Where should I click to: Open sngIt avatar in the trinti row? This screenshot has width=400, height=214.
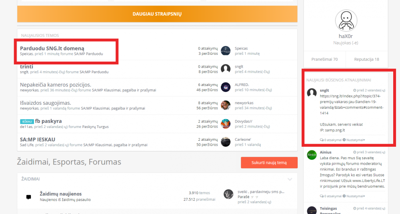pyautogui.click(x=226, y=69)
